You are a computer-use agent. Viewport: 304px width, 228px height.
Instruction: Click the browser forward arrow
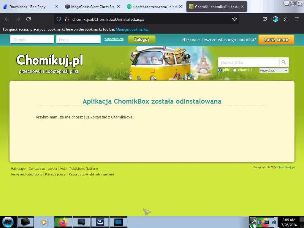point(18,19)
